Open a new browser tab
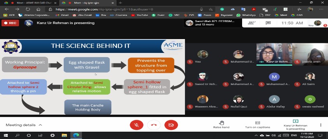The image size is (328, 139). pos(120,3)
